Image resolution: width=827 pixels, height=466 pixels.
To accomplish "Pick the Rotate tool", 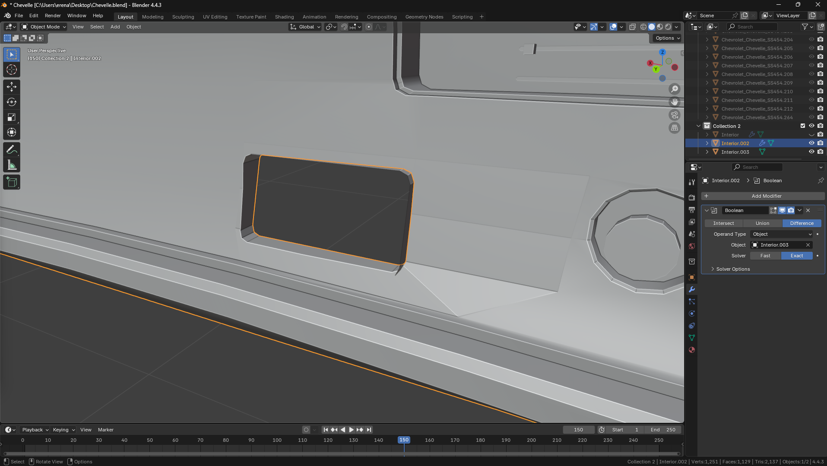I will [12, 102].
